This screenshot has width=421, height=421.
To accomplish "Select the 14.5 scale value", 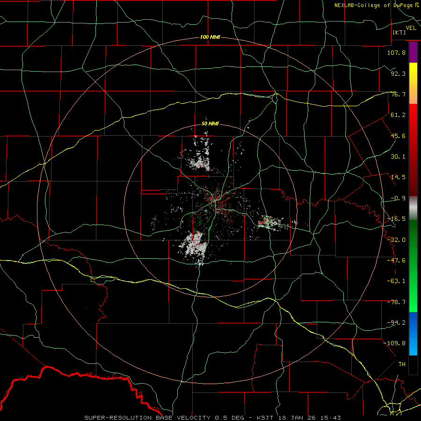I will (398, 177).
